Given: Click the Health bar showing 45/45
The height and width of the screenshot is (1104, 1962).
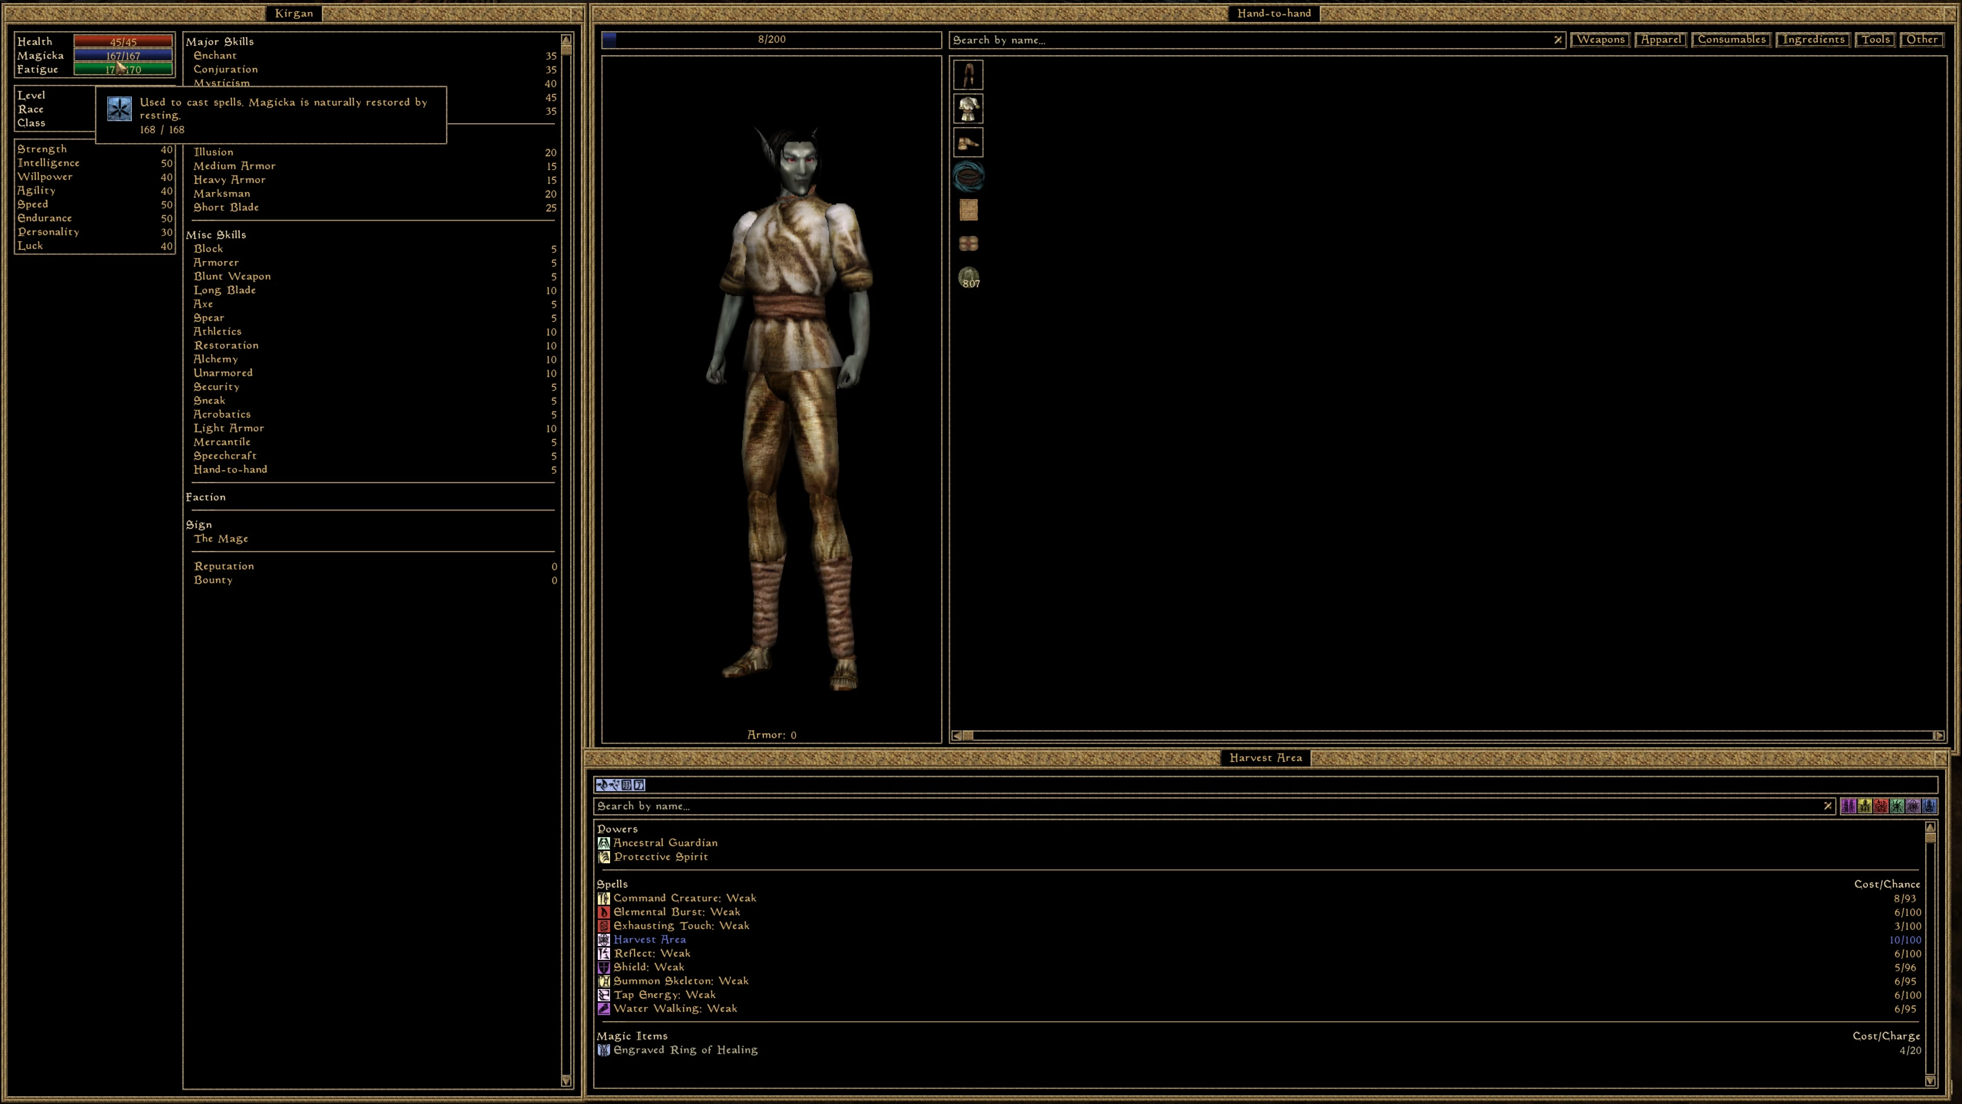Looking at the screenshot, I should click(x=123, y=41).
